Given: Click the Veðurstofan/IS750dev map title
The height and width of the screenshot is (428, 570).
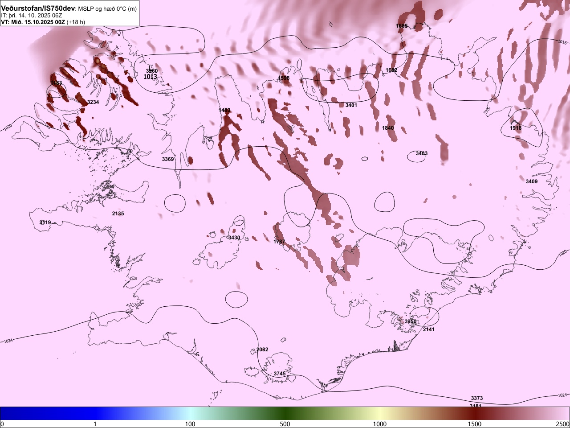Looking at the screenshot, I should pos(38,8).
